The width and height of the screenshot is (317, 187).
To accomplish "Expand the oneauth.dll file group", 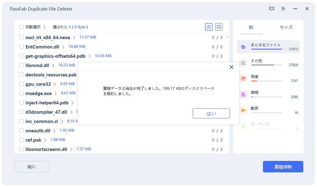I will point(54,131).
